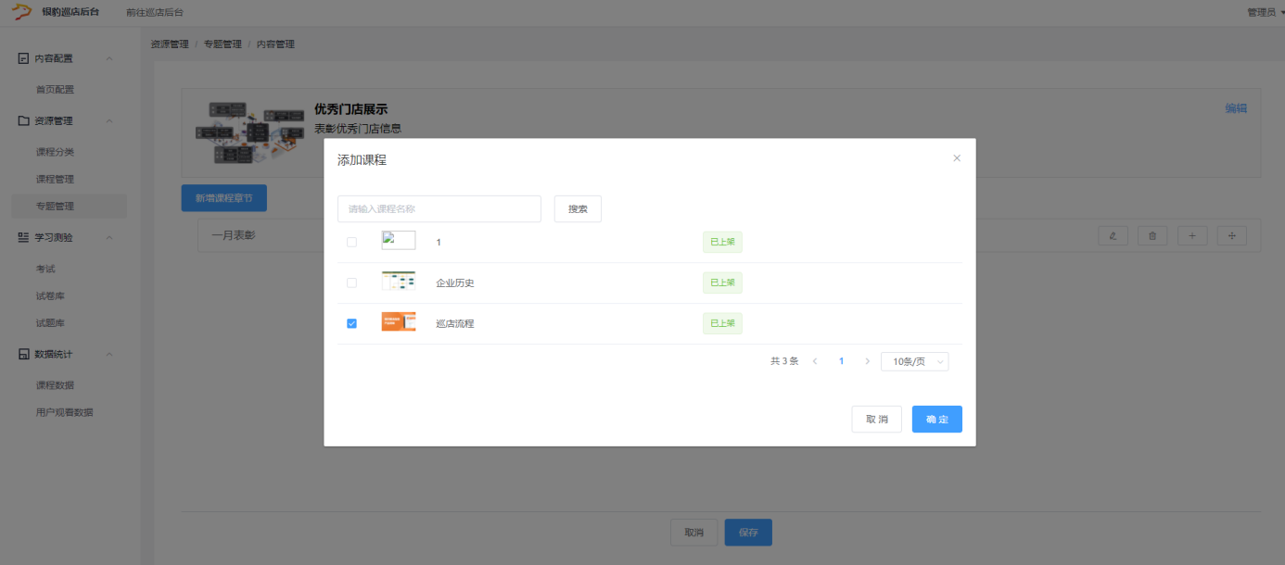Click the plus icon in 一月表彰 row
The width and height of the screenshot is (1285, 565).
click(x=1192, y=236)
